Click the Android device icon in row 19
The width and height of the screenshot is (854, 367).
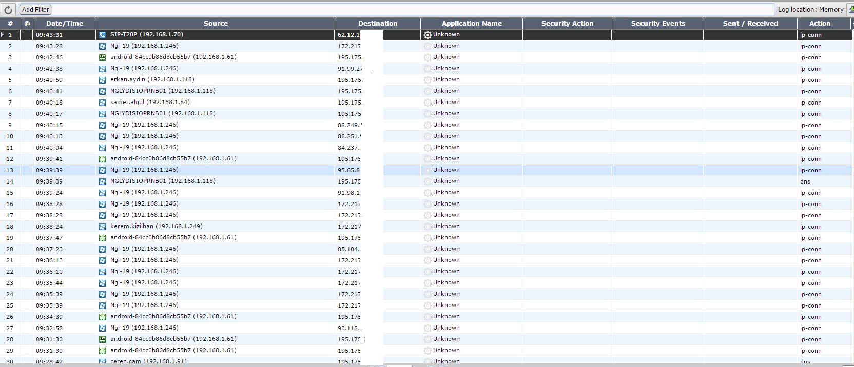click(x=102, y=238)
